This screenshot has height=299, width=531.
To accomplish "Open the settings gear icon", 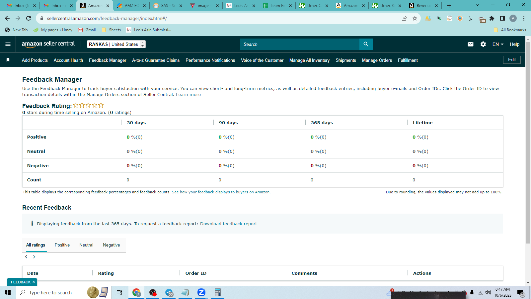I will [483, 44].
